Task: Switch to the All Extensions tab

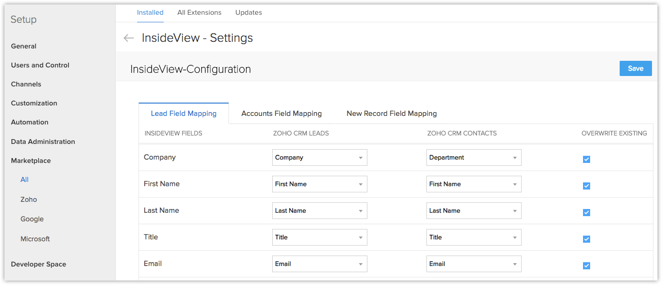Action: click(x=199, y=12)
